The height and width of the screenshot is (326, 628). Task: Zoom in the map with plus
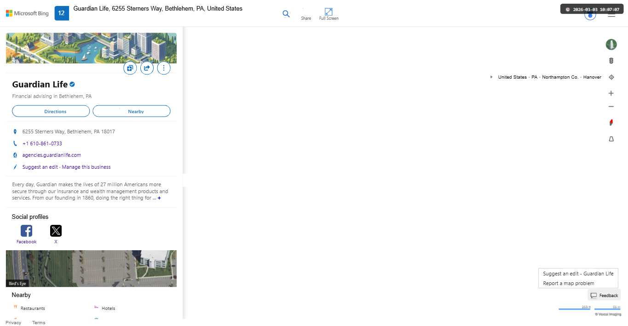click(611, 93)
